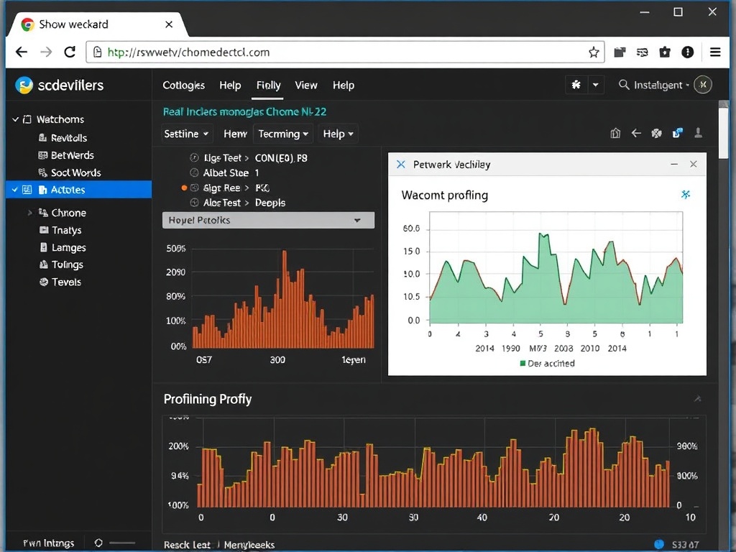Open the blue paint bucket toolbar icon
The image size is (736, 552).
coord(676,134)
